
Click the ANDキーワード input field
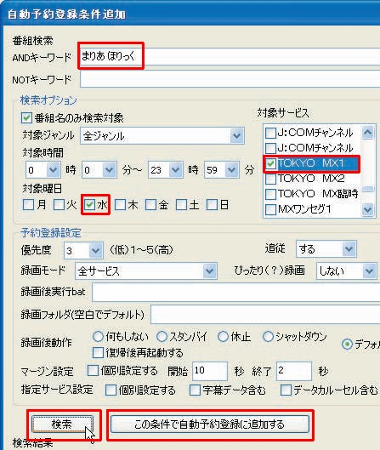coord(230,56)
